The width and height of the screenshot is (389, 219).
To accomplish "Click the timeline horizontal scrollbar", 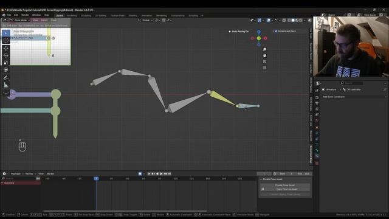I will tap(125, 211).
